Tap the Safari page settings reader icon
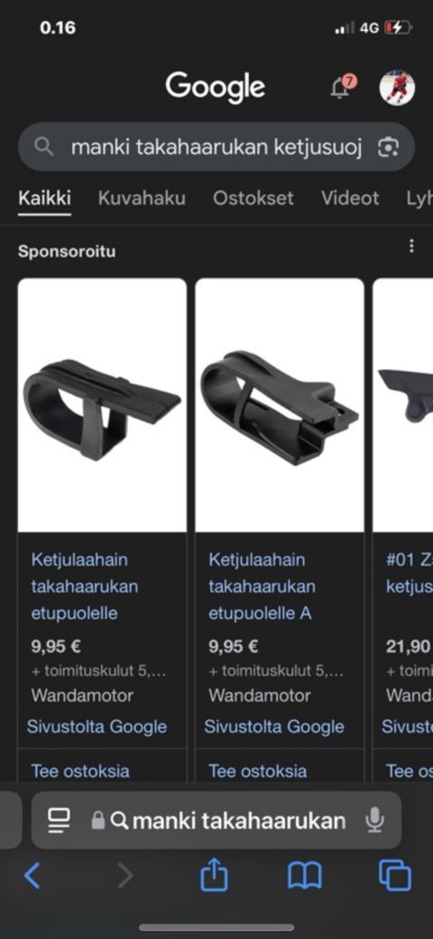 [59, 820]
